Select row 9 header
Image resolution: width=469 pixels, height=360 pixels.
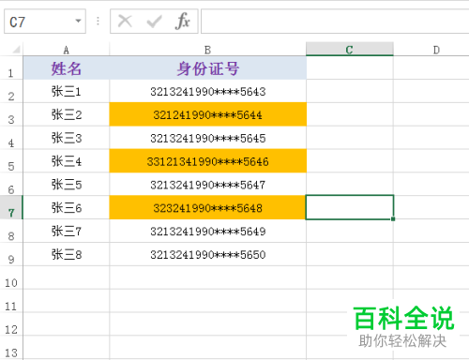pyautogui.click(x=11, y=254)
